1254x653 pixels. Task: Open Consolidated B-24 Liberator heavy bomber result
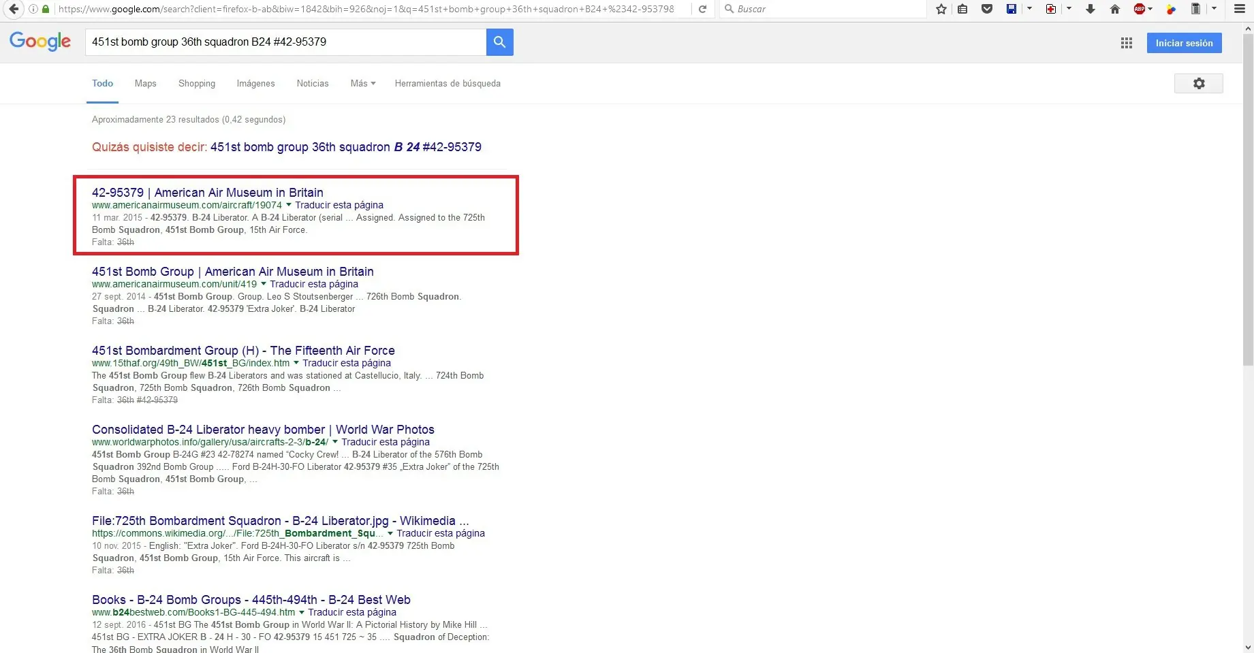pyautogui.click(x=263, y=430)
